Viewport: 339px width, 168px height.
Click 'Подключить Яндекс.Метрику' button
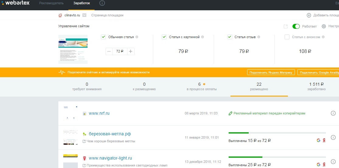click(x=271, y=72)
